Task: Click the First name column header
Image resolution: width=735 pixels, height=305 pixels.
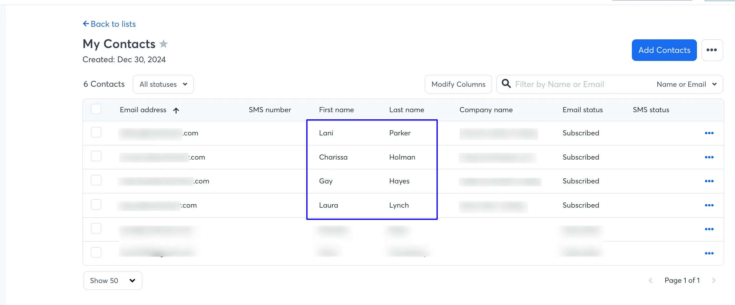Action: (x=336, y=110)
